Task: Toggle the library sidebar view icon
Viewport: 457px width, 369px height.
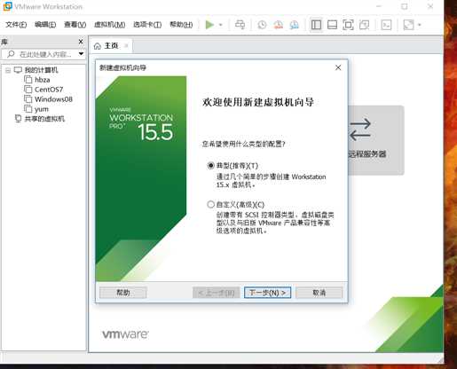Action: (x=316, y=25)
